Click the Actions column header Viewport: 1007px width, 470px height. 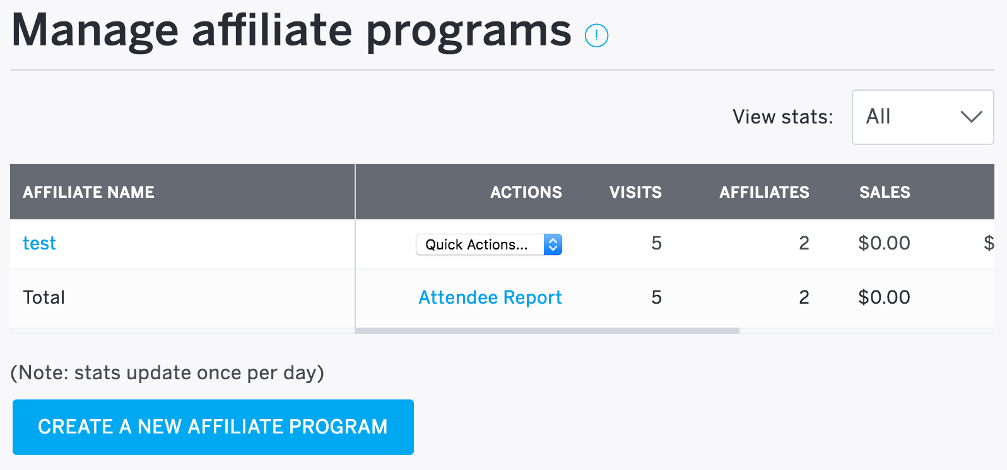pos(526,192)
